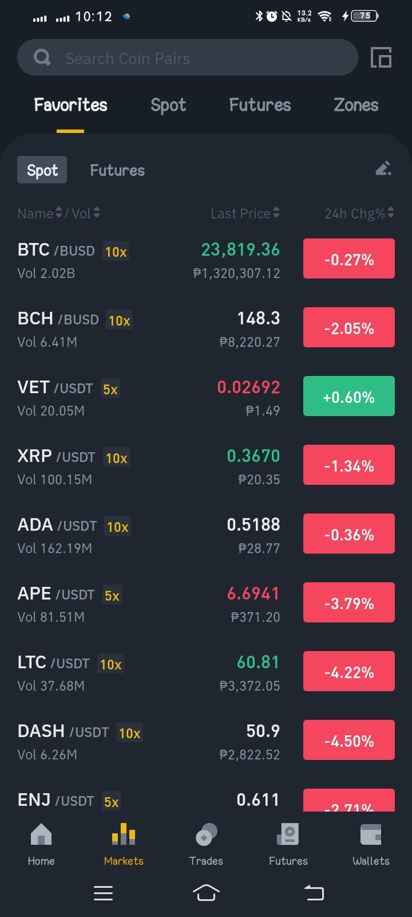Viewport: 412px width, 917px height.
Task: Focus the Search Coin Pairs field
Action: (x=188, y=57)
